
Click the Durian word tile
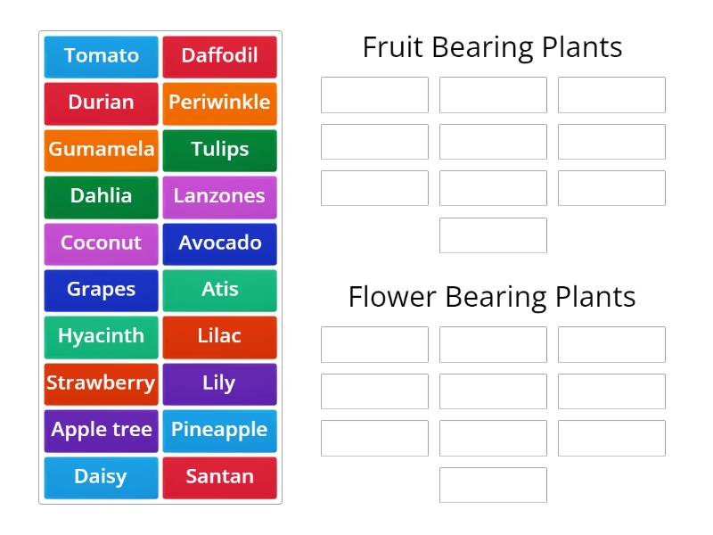click(101, 103)
